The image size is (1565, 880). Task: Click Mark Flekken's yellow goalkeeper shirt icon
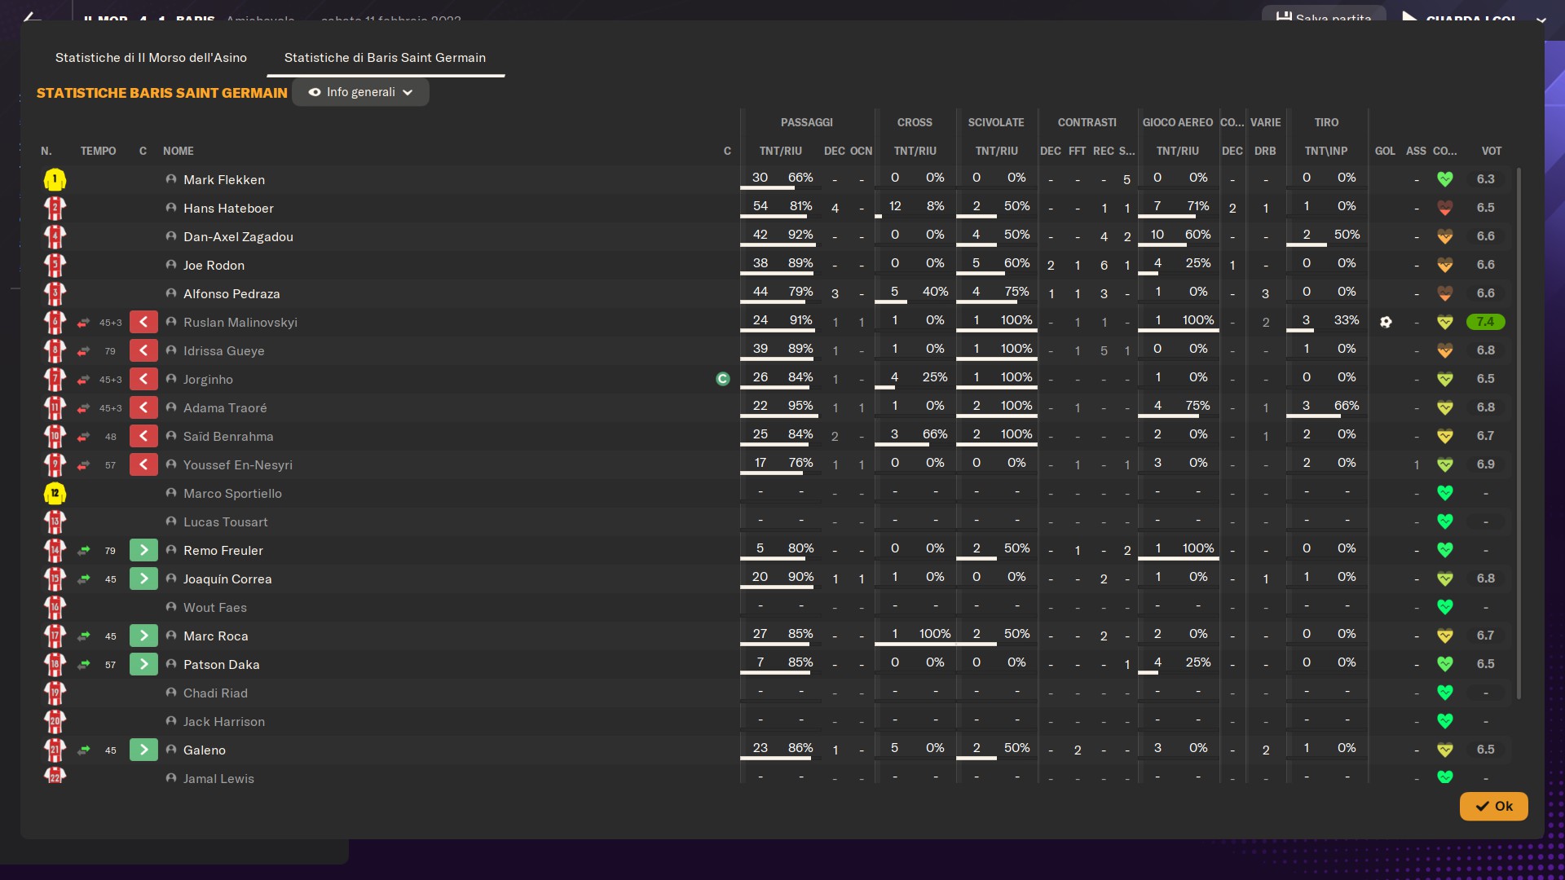coord(55,179)
